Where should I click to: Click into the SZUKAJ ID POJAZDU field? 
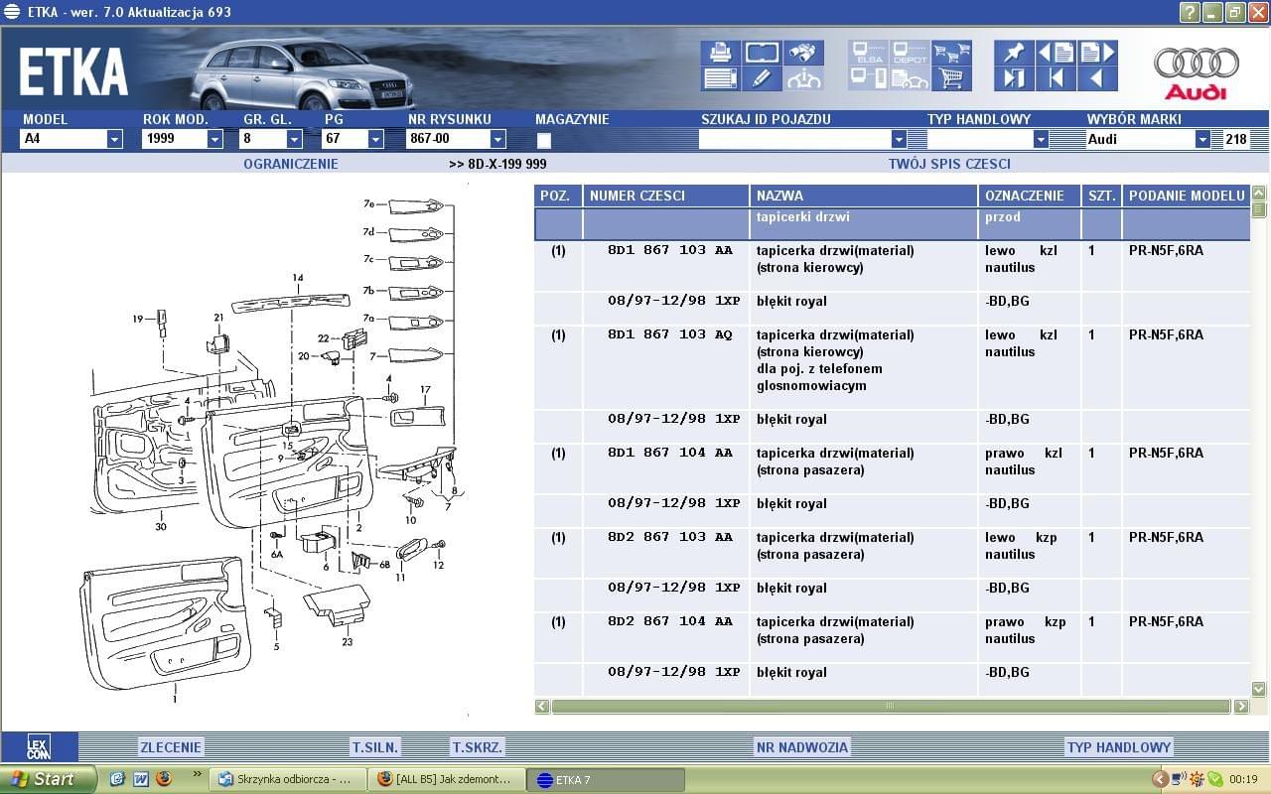(x=795, y=139)
